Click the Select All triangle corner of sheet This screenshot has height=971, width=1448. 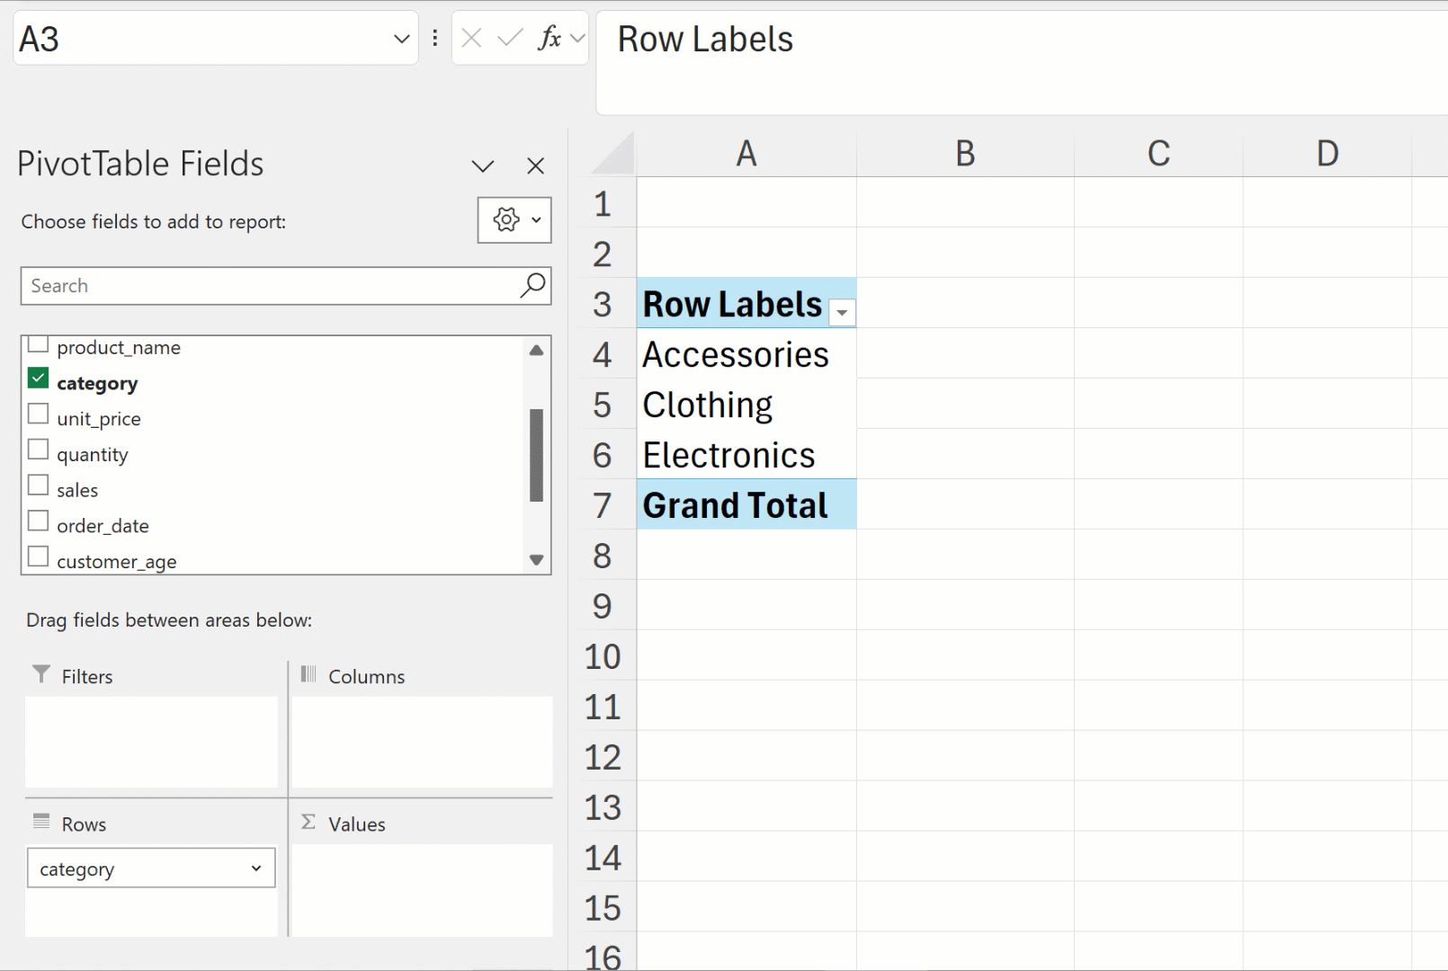tap(615, 155)
